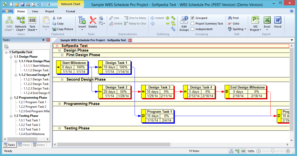Zoom out with the minus circle button
This screenshot has width=297, height=156.
point(259,151)
